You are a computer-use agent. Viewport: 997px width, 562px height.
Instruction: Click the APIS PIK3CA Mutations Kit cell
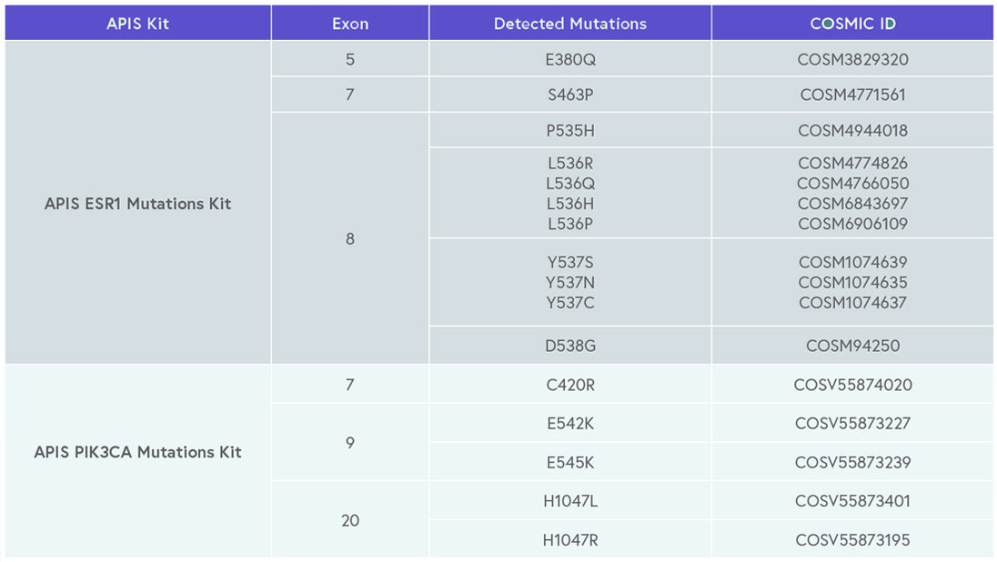[x=137, y=452]
